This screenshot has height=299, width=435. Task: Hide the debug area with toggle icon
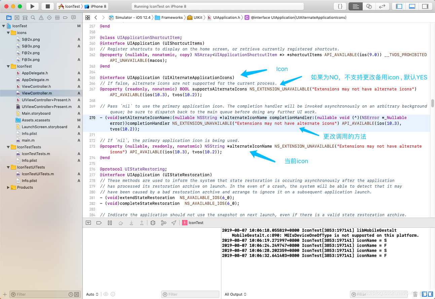point(88,223)
